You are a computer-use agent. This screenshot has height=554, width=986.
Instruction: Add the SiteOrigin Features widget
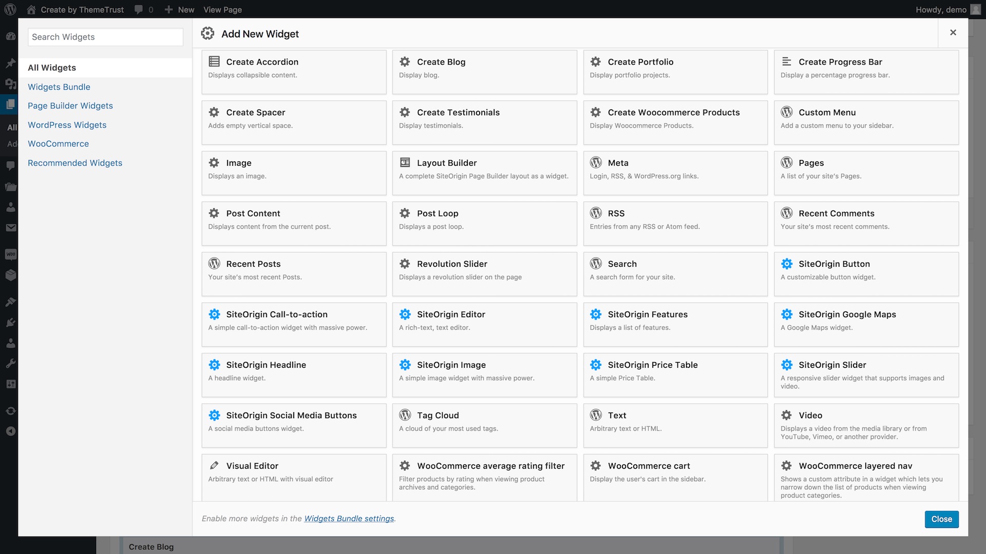[x=675, y=325]
